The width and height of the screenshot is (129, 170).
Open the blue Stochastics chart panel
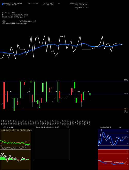tap(113, 139)
